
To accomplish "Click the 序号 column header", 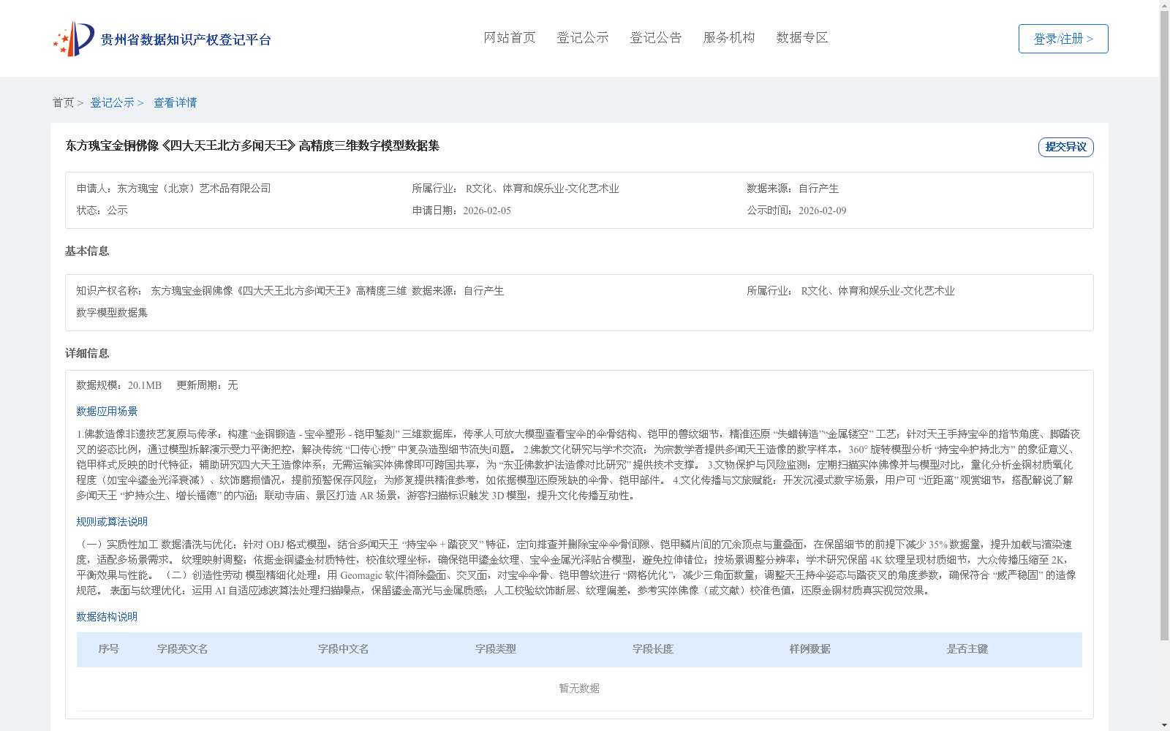I will [109, 649].
